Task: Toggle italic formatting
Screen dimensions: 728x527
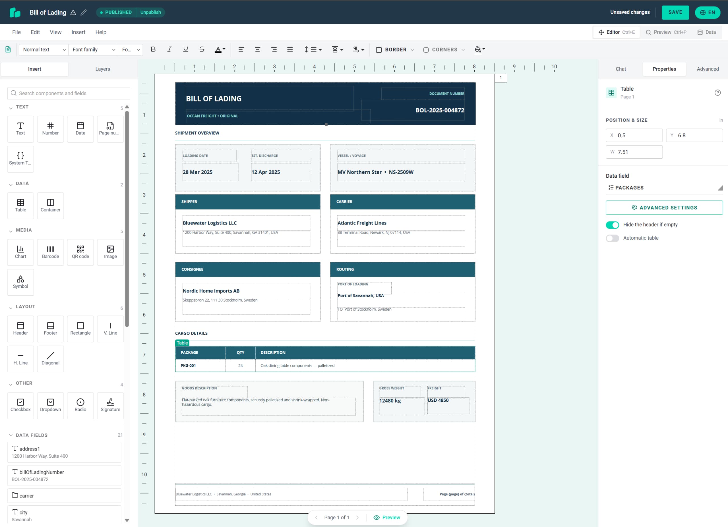Action: tap(169, 49)
